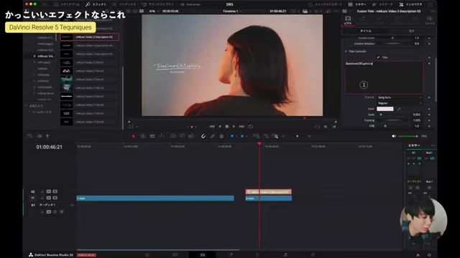Select the File (ファイル) inspector tab
The image size is (460, 258).
430,21
